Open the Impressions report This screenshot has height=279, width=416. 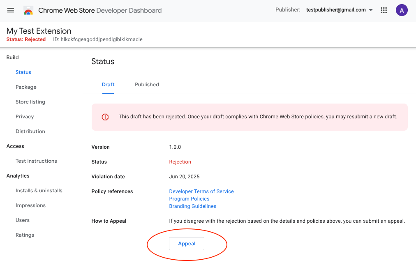(31, 205)
